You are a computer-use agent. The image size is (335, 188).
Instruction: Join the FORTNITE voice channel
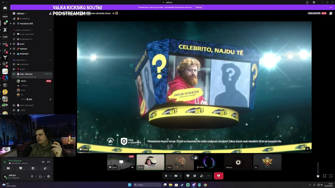coord(31,64)
